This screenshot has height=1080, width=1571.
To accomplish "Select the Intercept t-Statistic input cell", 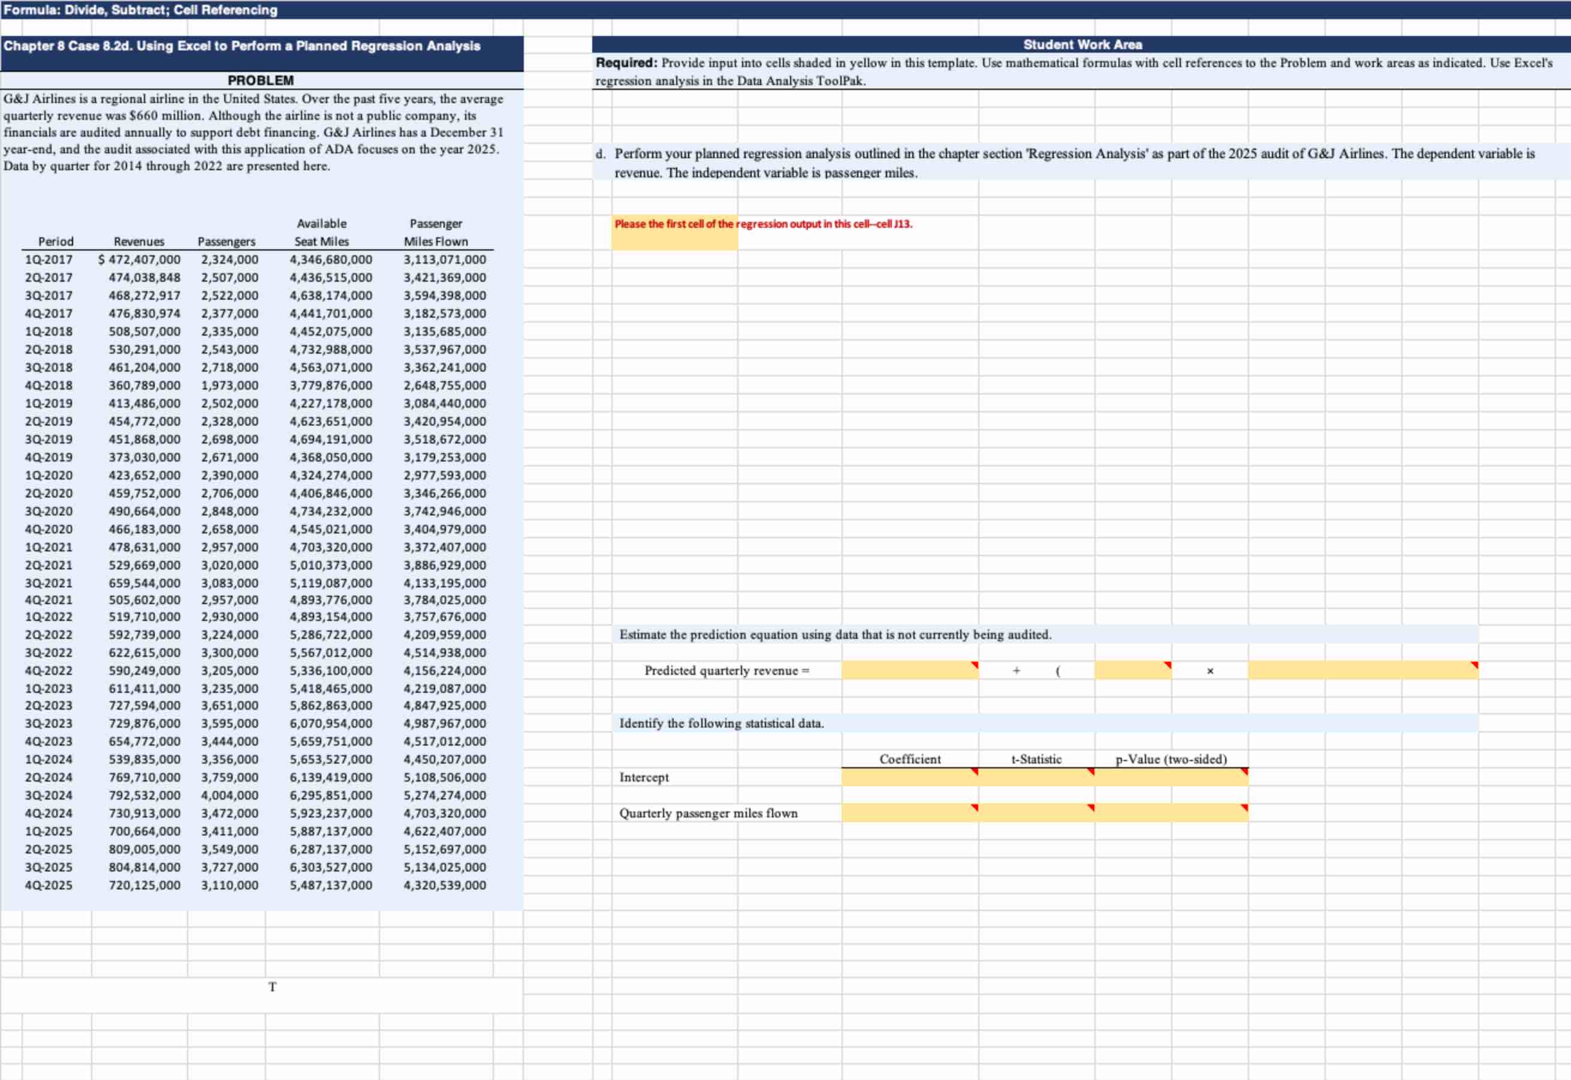I will click(x=1036, y=777).
